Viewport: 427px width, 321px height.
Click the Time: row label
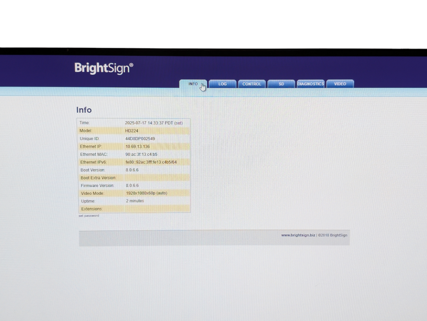(85, 123)
